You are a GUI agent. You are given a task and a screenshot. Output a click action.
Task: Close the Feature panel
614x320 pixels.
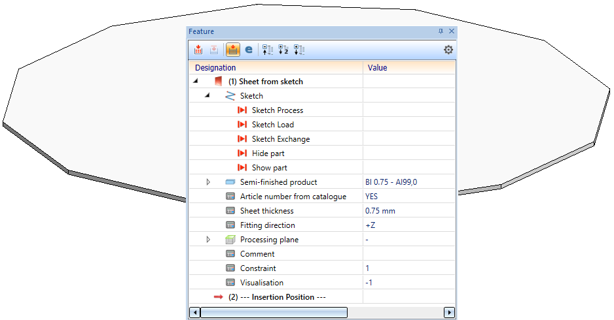[451, 31]
